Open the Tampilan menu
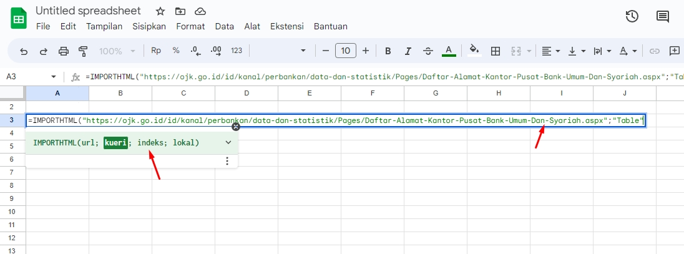684x254 pixels. 104,26
